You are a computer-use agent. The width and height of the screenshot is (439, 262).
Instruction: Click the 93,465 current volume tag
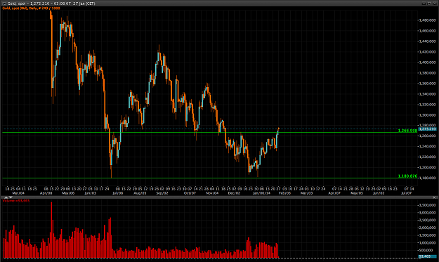click(x=427, y=256)
